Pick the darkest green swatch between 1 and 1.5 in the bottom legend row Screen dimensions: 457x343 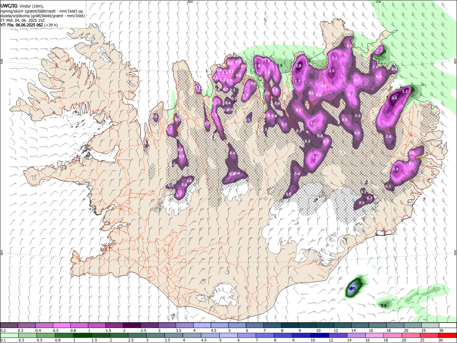click(x=82, y=335)
